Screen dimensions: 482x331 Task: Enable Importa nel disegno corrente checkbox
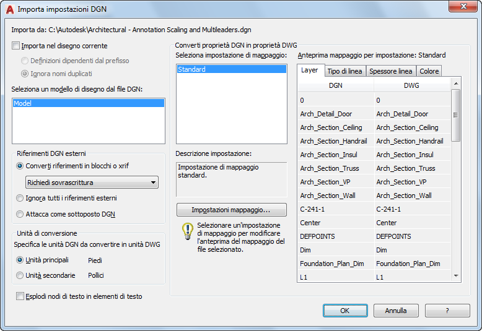(16, 46)
